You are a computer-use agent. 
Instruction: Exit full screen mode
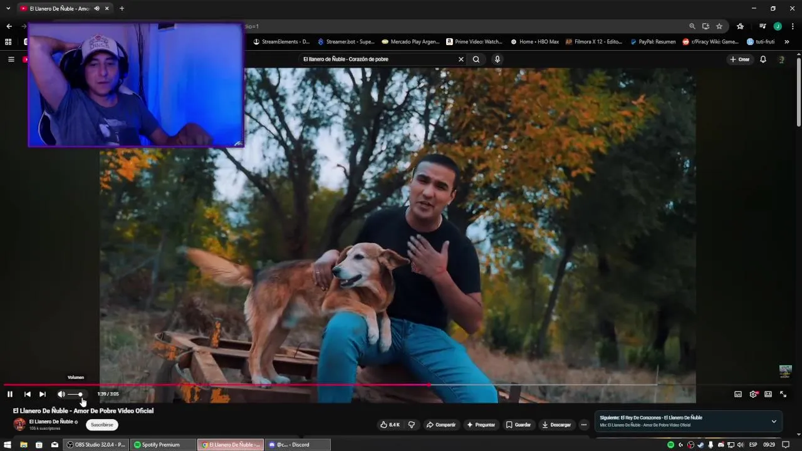(783, 394)
